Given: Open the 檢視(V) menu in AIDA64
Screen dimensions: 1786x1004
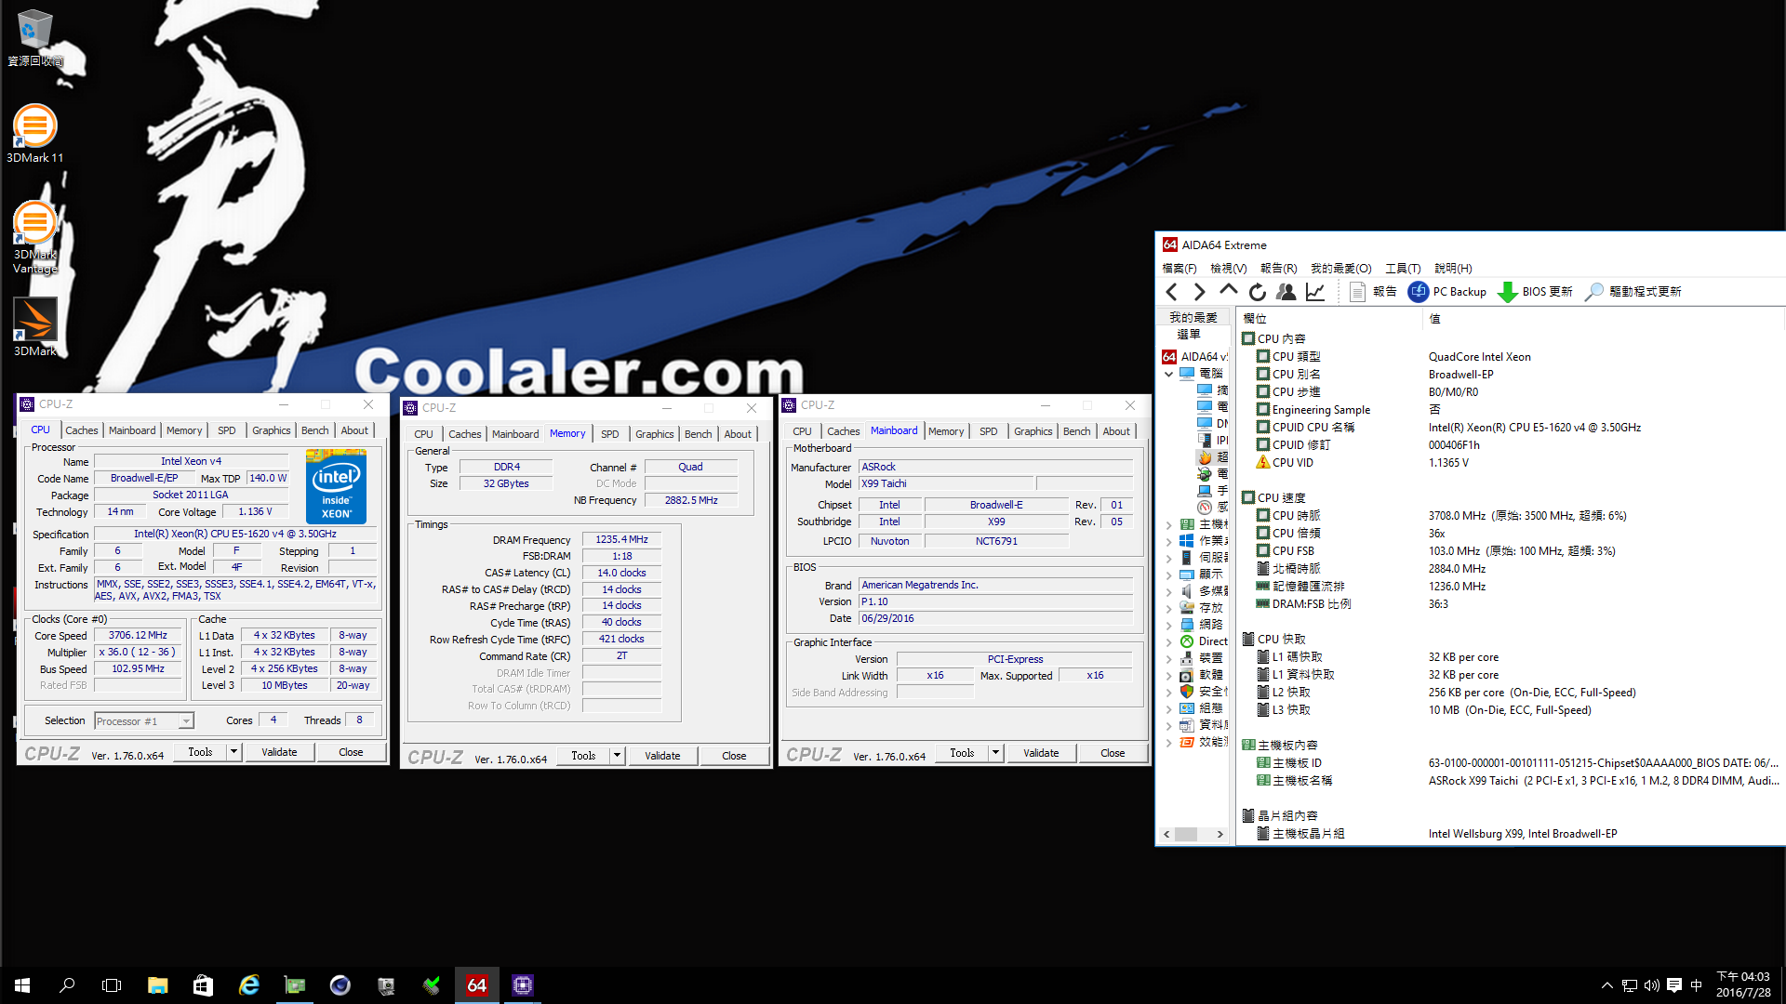Looking at the screenshot, I should (1228, 269).
